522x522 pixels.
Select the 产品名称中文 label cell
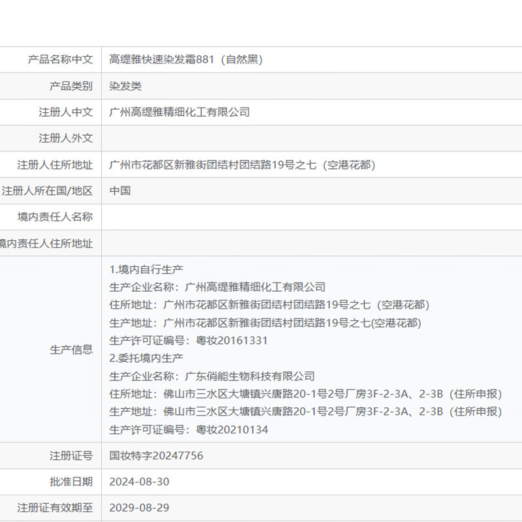coord(60,60)
